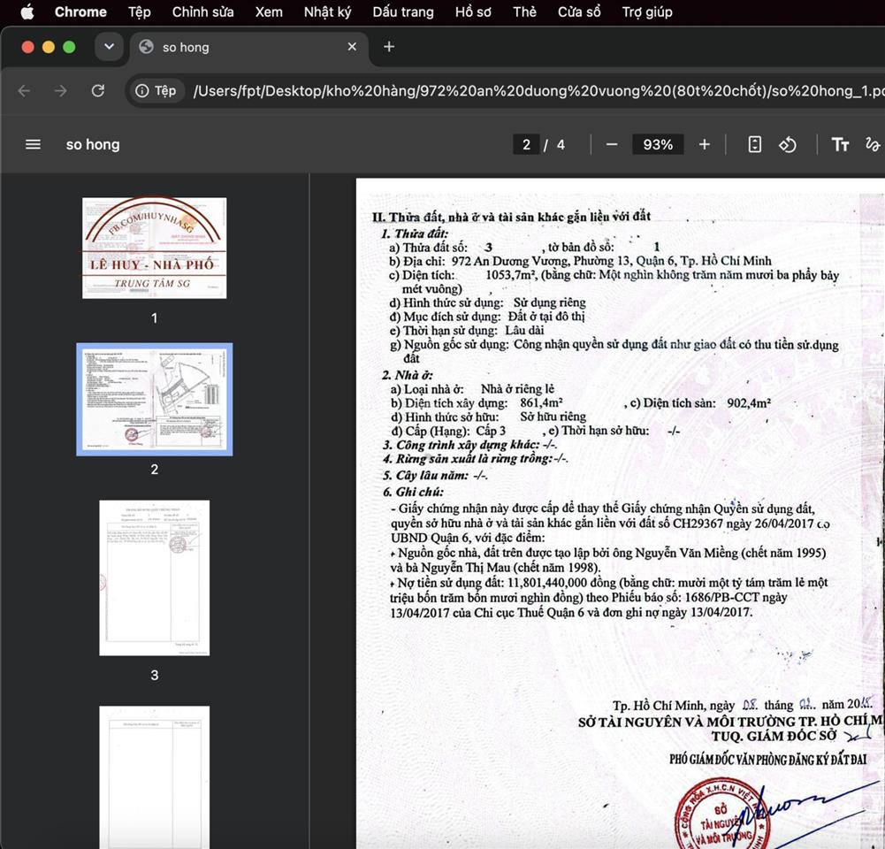This screenshot has width=885, height=849.
Task: Go back to the previous page
Action: coord(24,90)
